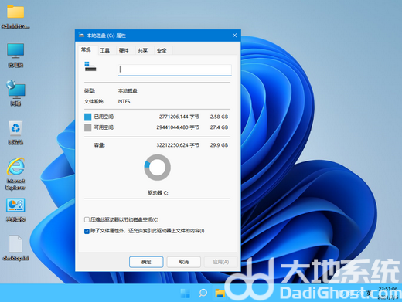Screen dimensions: 402x302
Task: Click the blue used space color box
Action: (88, 117)
